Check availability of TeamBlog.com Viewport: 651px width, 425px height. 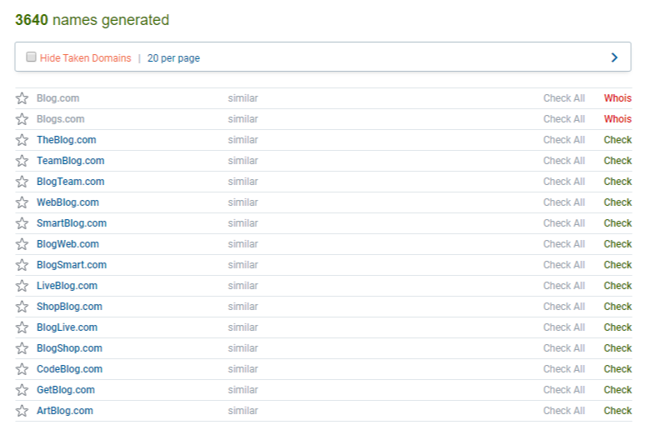[618, 161]
